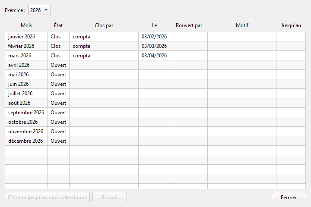Select the septembre 2026 row
The height and width of the screenshot is (207, 311).
[155, 113]
